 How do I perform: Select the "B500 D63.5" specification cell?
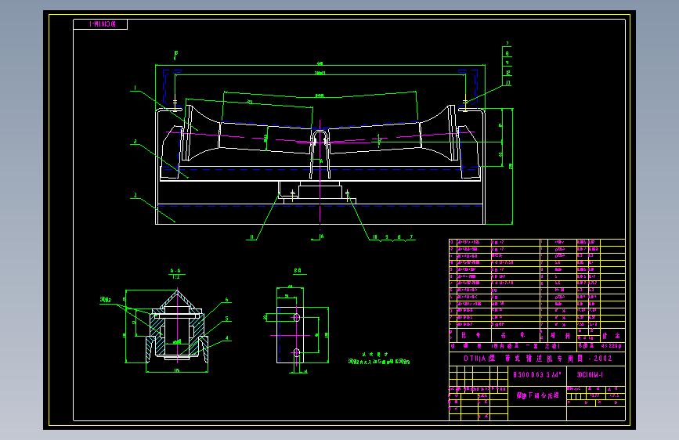click(x=537, y=374)
